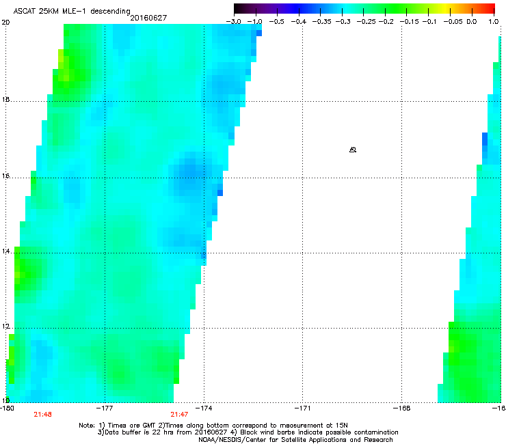Click the longitude label -174
This screenshot has width=506, height=444.
pos(204,408)
